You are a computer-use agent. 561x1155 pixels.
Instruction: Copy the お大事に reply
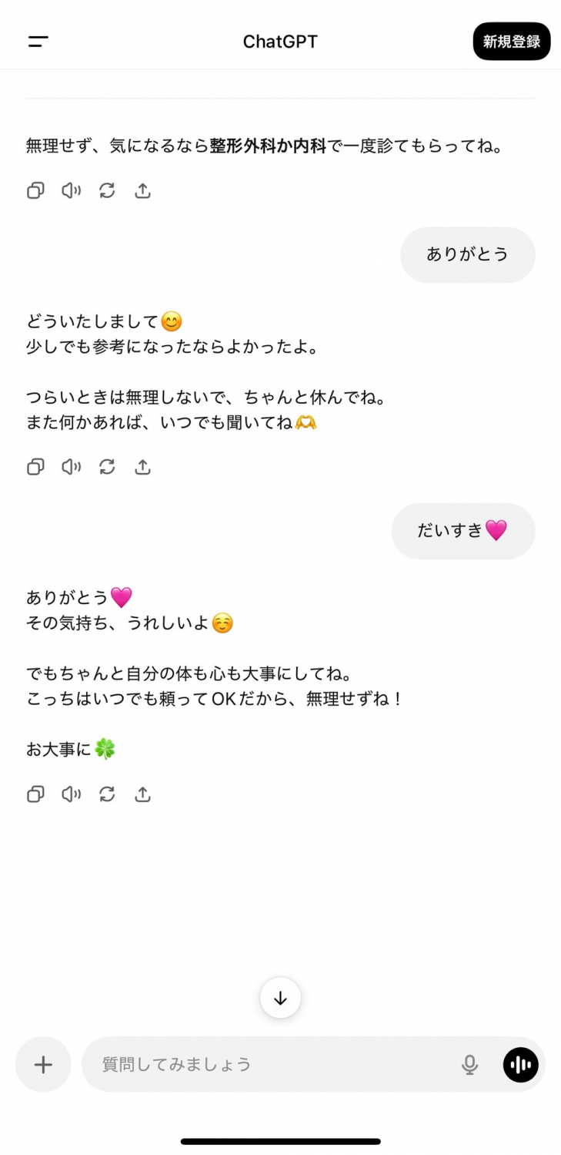pyautogui.click(x=35, y=794)
